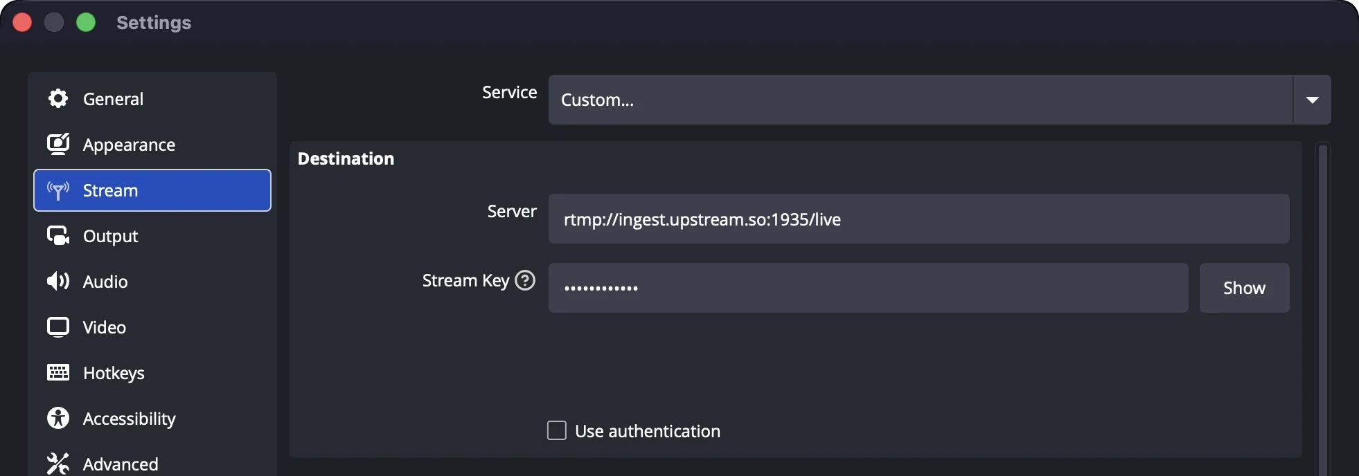The image size is (1359, 476).
Task: Click the Server URL input field
Action: point(918,219)
